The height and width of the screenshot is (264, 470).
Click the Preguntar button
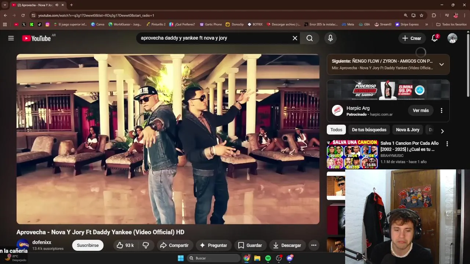point(213,245)
